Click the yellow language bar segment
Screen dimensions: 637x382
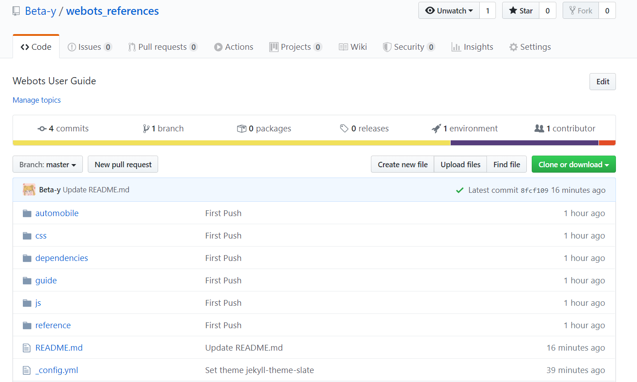232,143
